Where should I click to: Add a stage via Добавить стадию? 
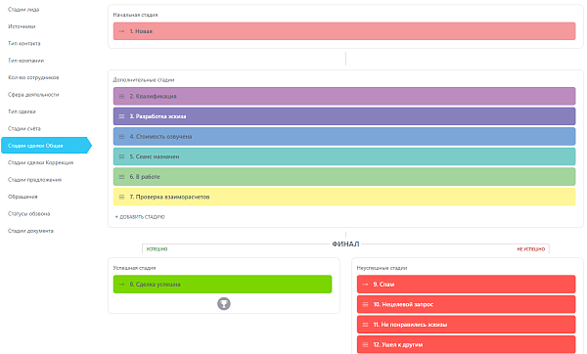point(140,217)
